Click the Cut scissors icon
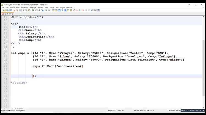Image resolution: width=206 pixels, height=115 pixels. 23,10
